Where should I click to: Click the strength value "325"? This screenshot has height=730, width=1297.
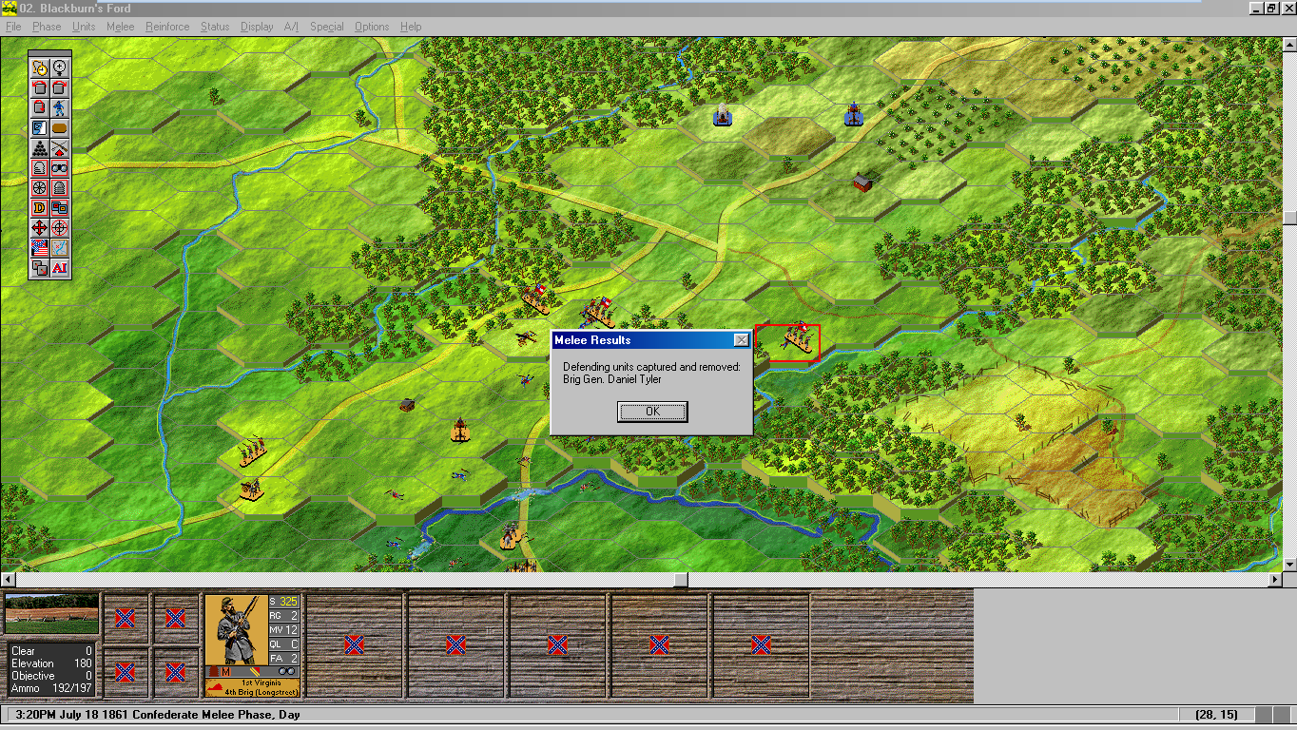pyautogui.click(x=288, y=602)
